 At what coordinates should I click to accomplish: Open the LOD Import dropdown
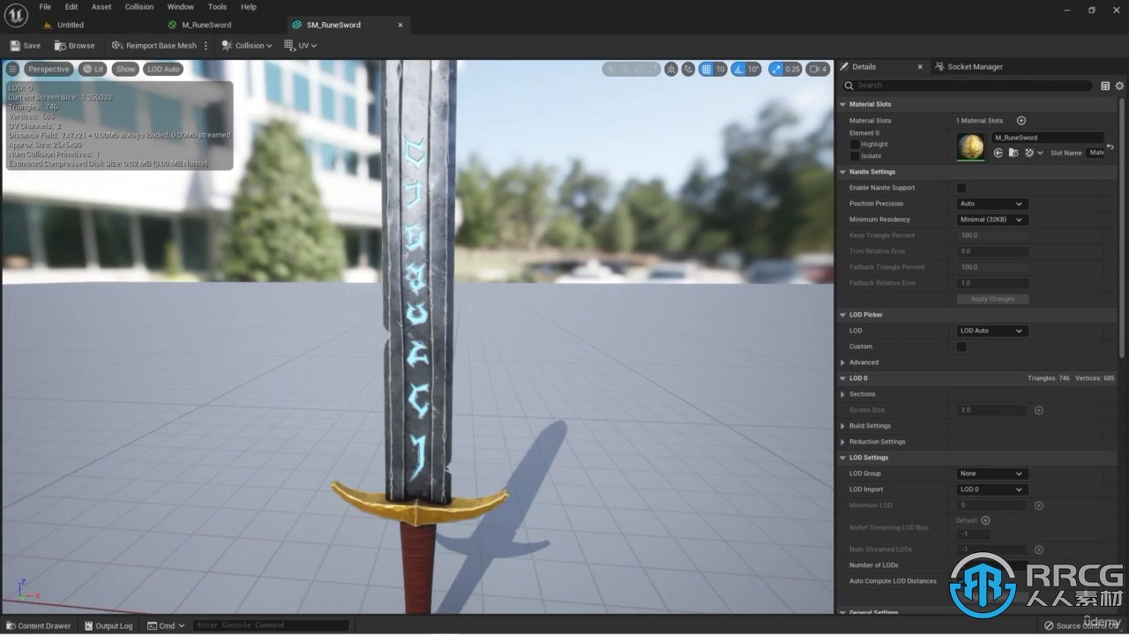coord(991,489)
